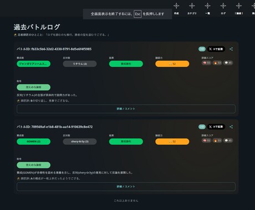The image size is (255, 210).
Task: Click speech-bubble score chip 45 on リチウム card
Action: click(x=228, y=63)
